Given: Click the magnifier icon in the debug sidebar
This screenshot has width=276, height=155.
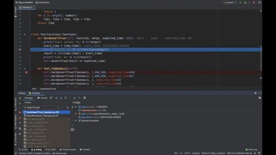Looking at the screenshot, I should tap(20, 128).
